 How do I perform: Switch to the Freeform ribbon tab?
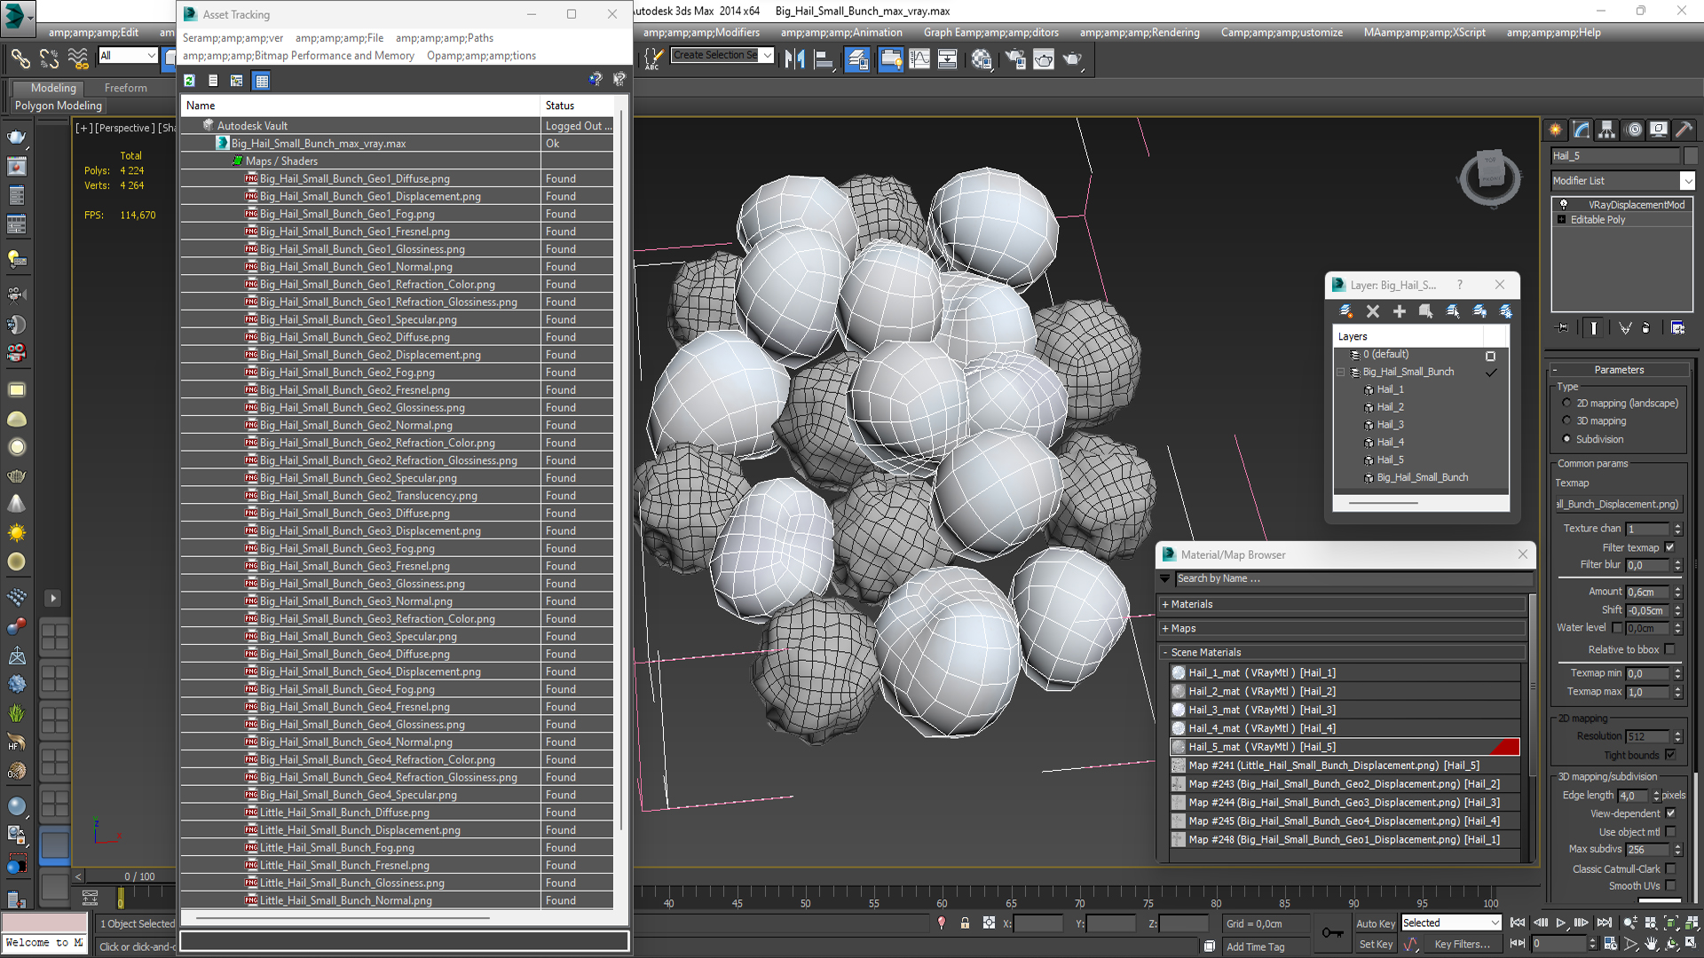[x=126, y=88]
